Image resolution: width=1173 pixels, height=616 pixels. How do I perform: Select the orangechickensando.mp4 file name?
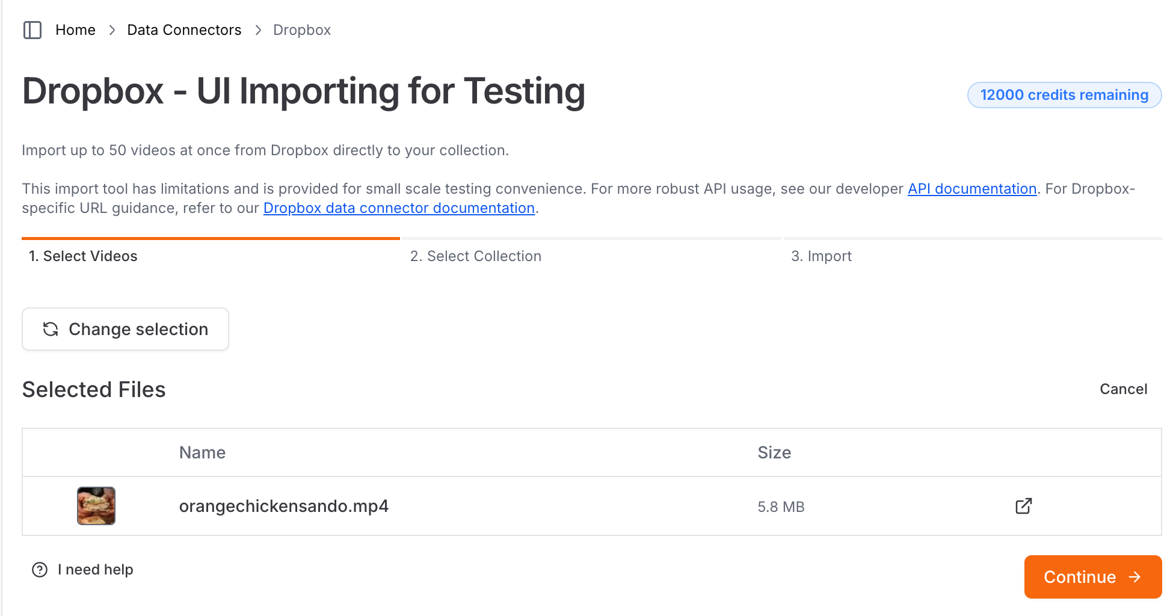(284, 507)
